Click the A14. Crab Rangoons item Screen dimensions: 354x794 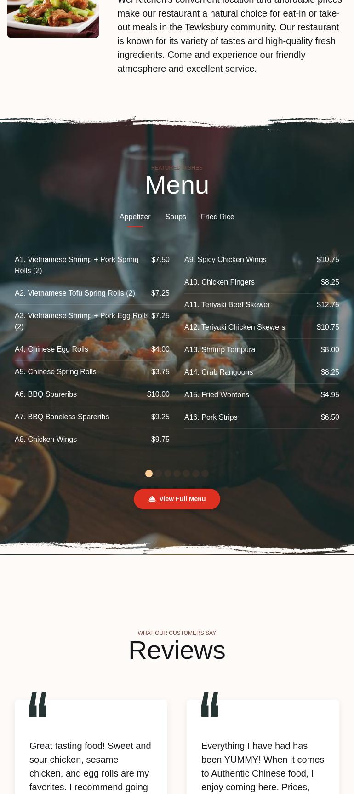coord(262,372)
